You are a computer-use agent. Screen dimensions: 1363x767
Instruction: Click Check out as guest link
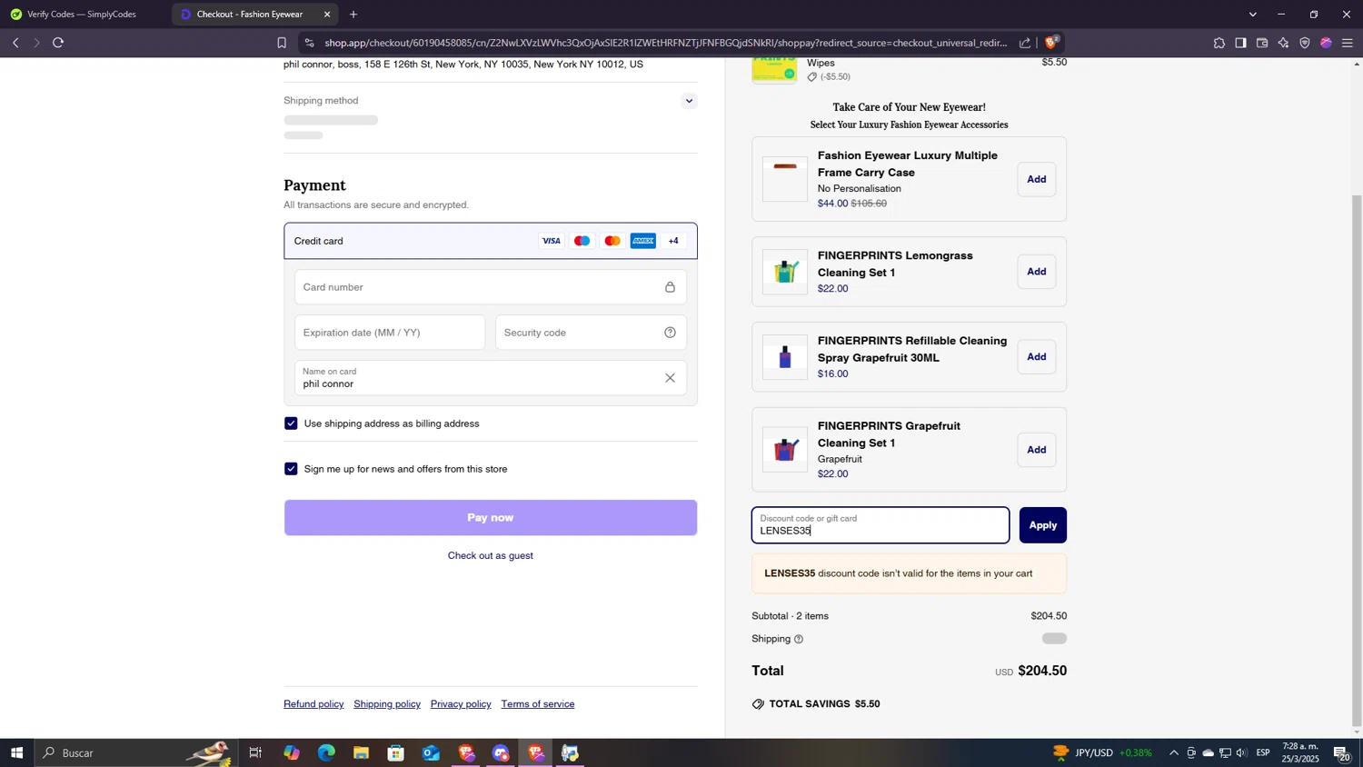(491, 556)
